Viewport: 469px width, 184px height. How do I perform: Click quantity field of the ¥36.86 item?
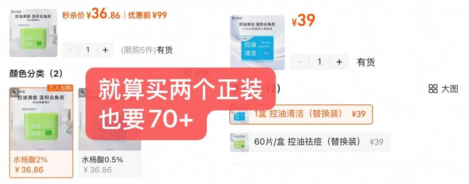(x=88, y=50)
